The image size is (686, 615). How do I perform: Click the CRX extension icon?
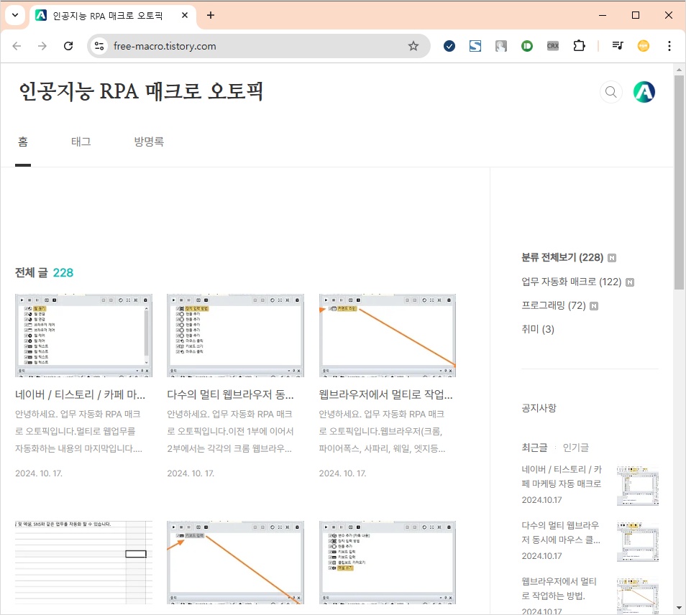[x=552, y=46]
